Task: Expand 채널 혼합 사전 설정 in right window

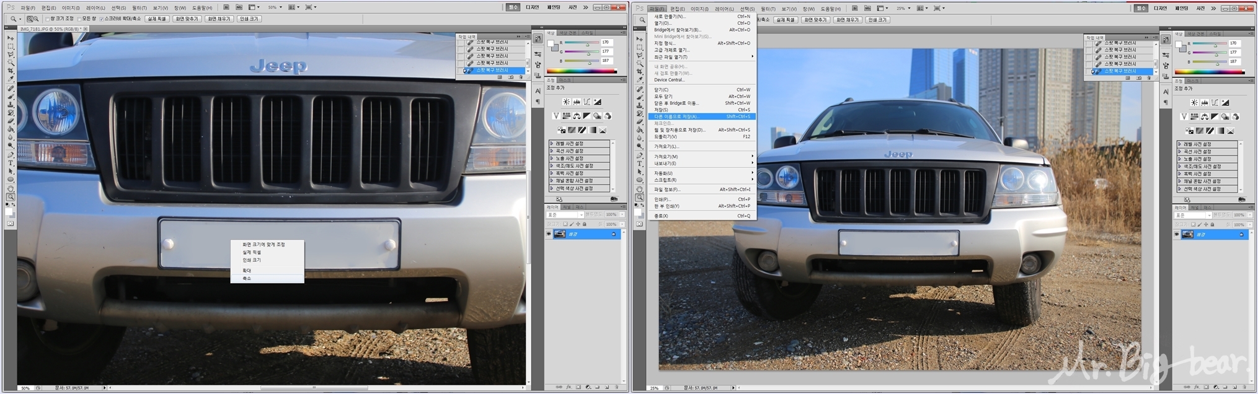Action: click(x=1180, y=181)
